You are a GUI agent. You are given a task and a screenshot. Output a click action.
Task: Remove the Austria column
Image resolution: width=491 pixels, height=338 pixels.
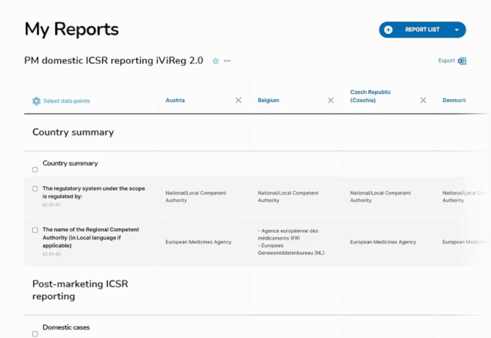(238, 100)
